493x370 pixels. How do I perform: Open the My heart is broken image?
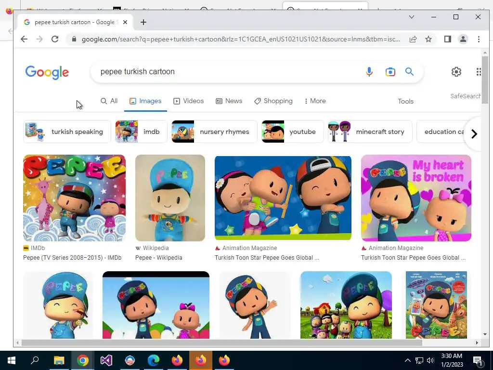click(416, 198)
